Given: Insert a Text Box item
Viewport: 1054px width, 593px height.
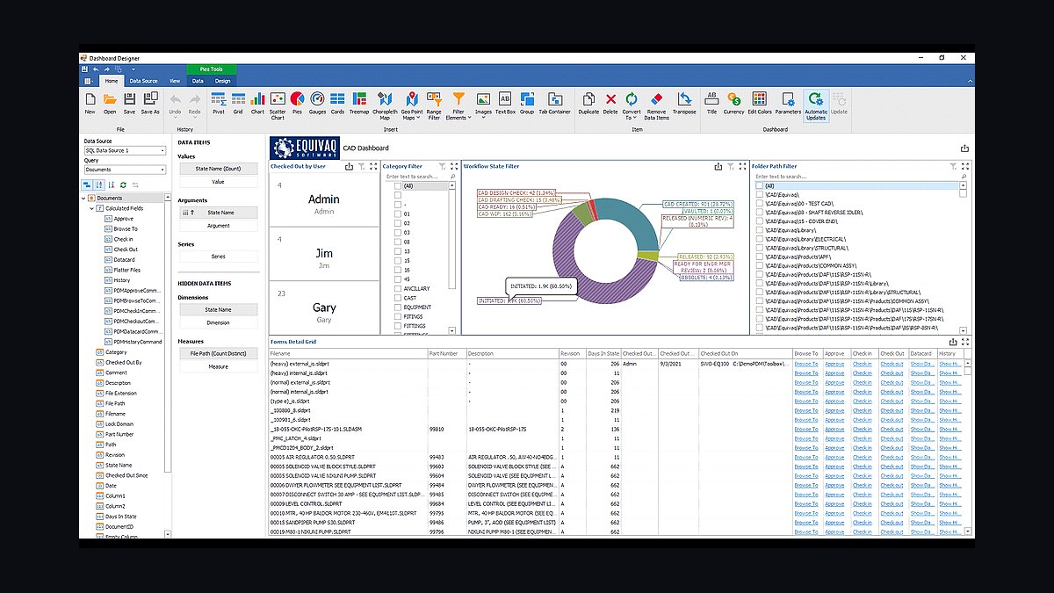Looking at the screenshot, I should click(x=505, y=103).
